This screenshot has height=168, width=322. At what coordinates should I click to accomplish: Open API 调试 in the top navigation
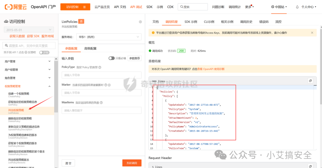click(x=136, y=7)
